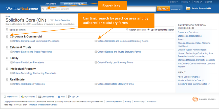
Task: Click Sign Off in the top menu
Action: (x=208, y=2)
